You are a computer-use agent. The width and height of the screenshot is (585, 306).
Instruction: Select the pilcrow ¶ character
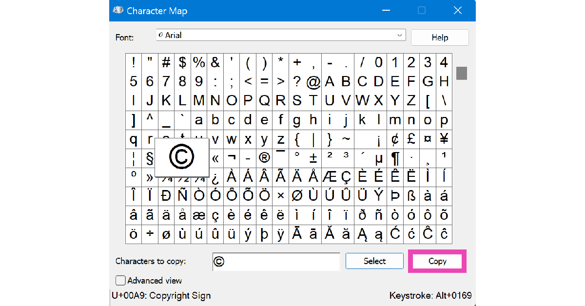pos(395,158)
